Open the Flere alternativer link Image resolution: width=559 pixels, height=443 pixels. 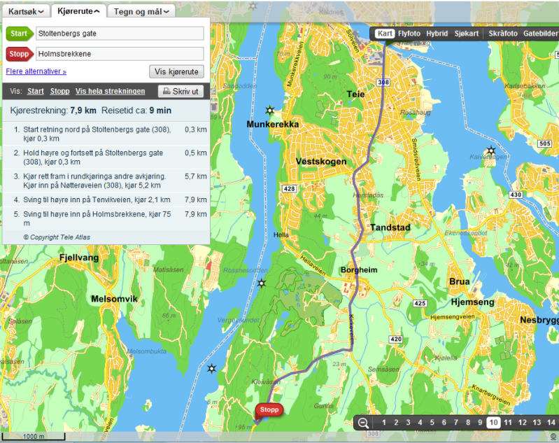pos(36,71)
